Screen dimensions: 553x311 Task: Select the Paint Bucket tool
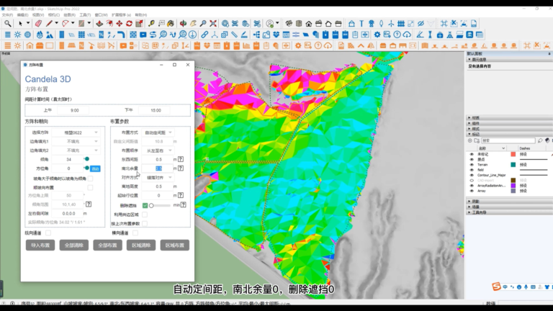click(171, 24)
